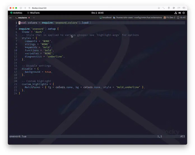Click the UTM capture mouse cursor icon
The width and height of the screenshot is (195, 155).
pos(159,8)
